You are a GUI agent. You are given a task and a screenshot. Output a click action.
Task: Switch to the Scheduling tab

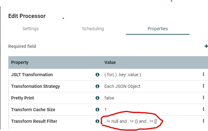point(93,29)
